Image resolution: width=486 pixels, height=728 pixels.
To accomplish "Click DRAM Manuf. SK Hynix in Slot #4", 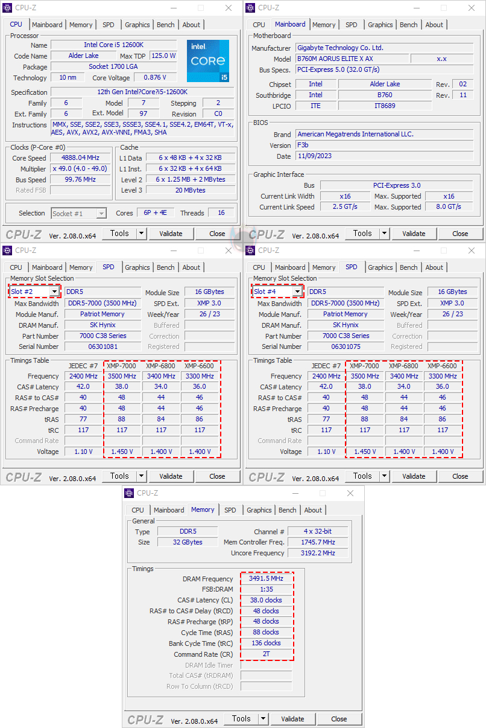I will point(346,325).
